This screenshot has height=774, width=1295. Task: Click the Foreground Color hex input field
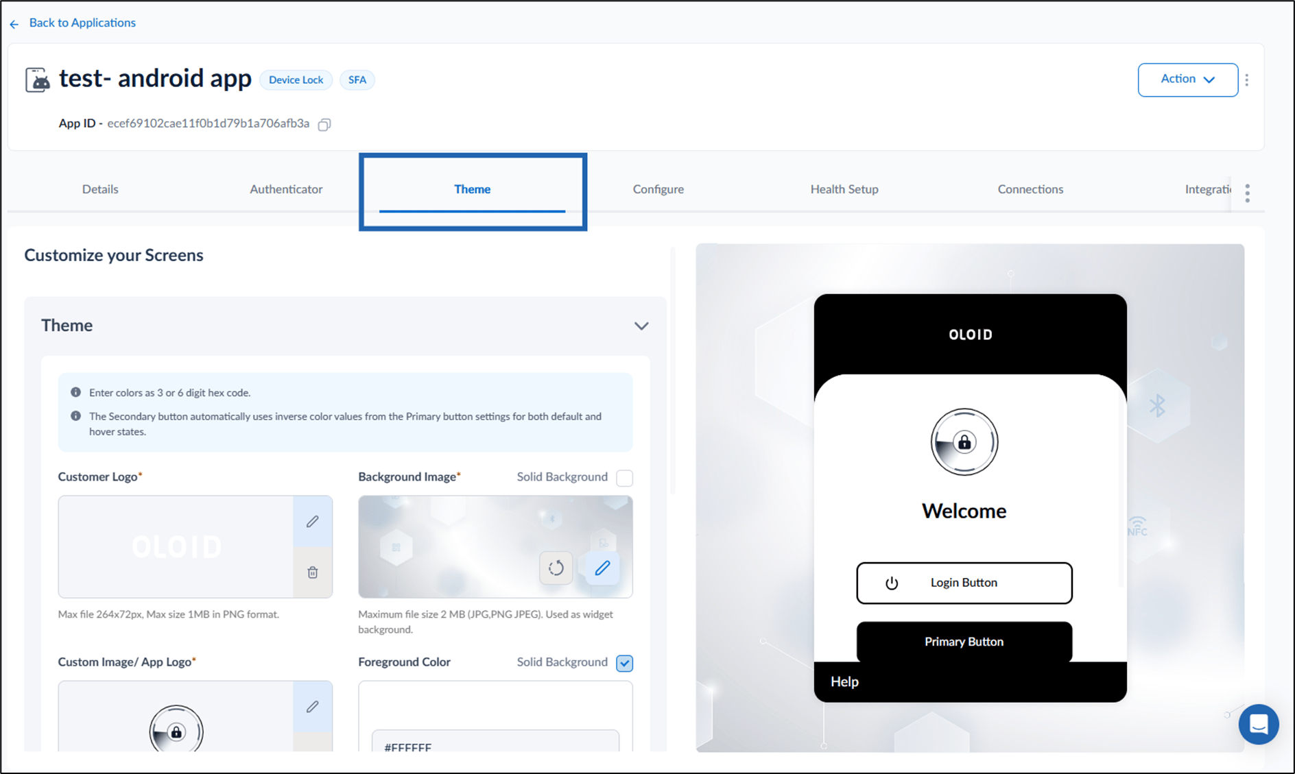click(495, 742)
